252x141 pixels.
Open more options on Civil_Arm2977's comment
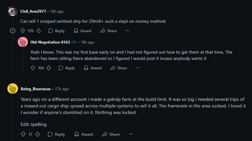click(x=127, y=31)
